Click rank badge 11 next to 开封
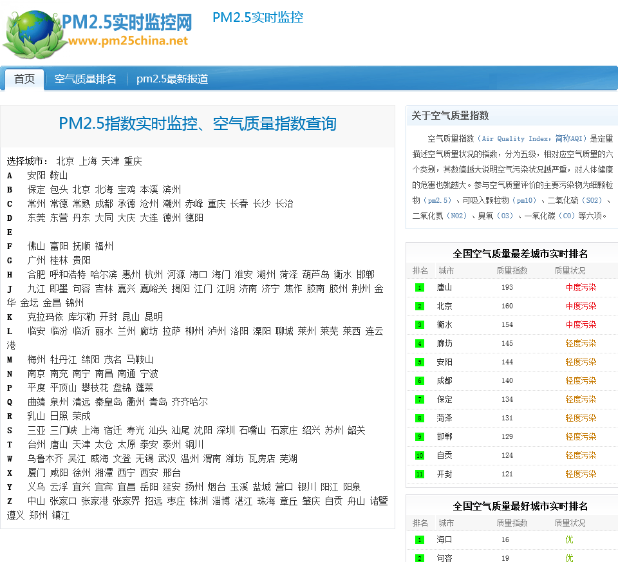Viewport: 618px width, 562px height. 420,474
